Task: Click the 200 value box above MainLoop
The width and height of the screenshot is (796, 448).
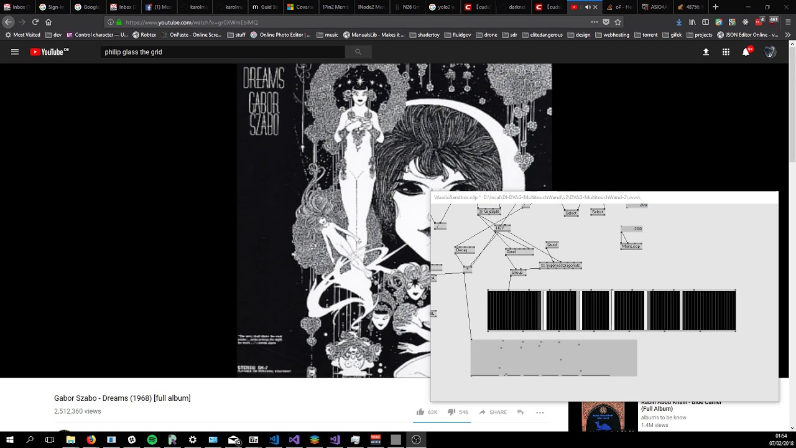Action: pyautogui.click(x=631, y=229)
